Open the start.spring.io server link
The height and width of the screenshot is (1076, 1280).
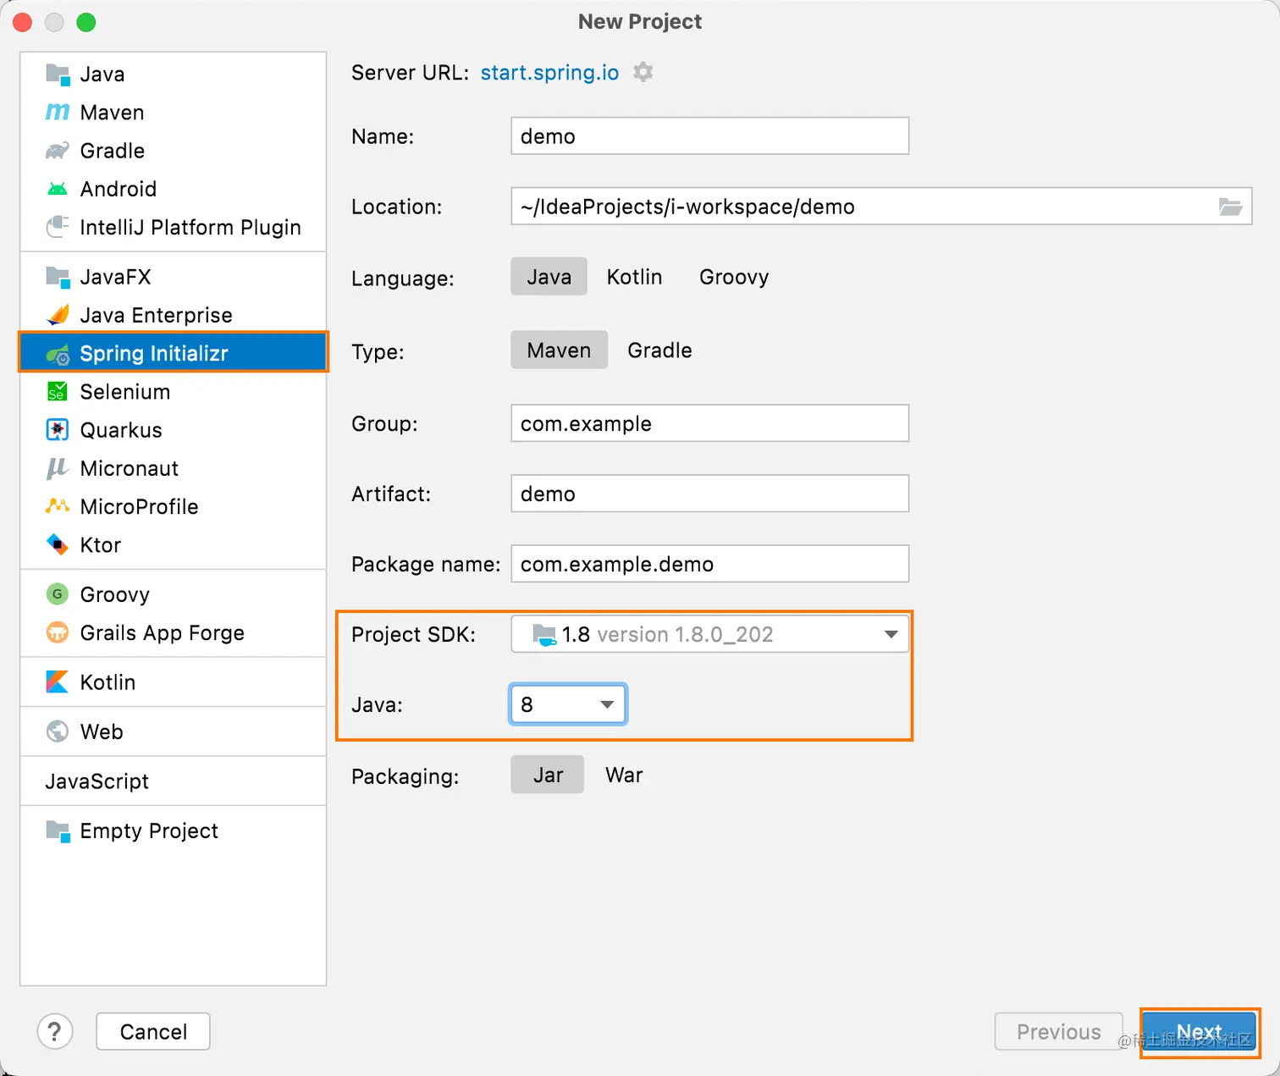549,73
